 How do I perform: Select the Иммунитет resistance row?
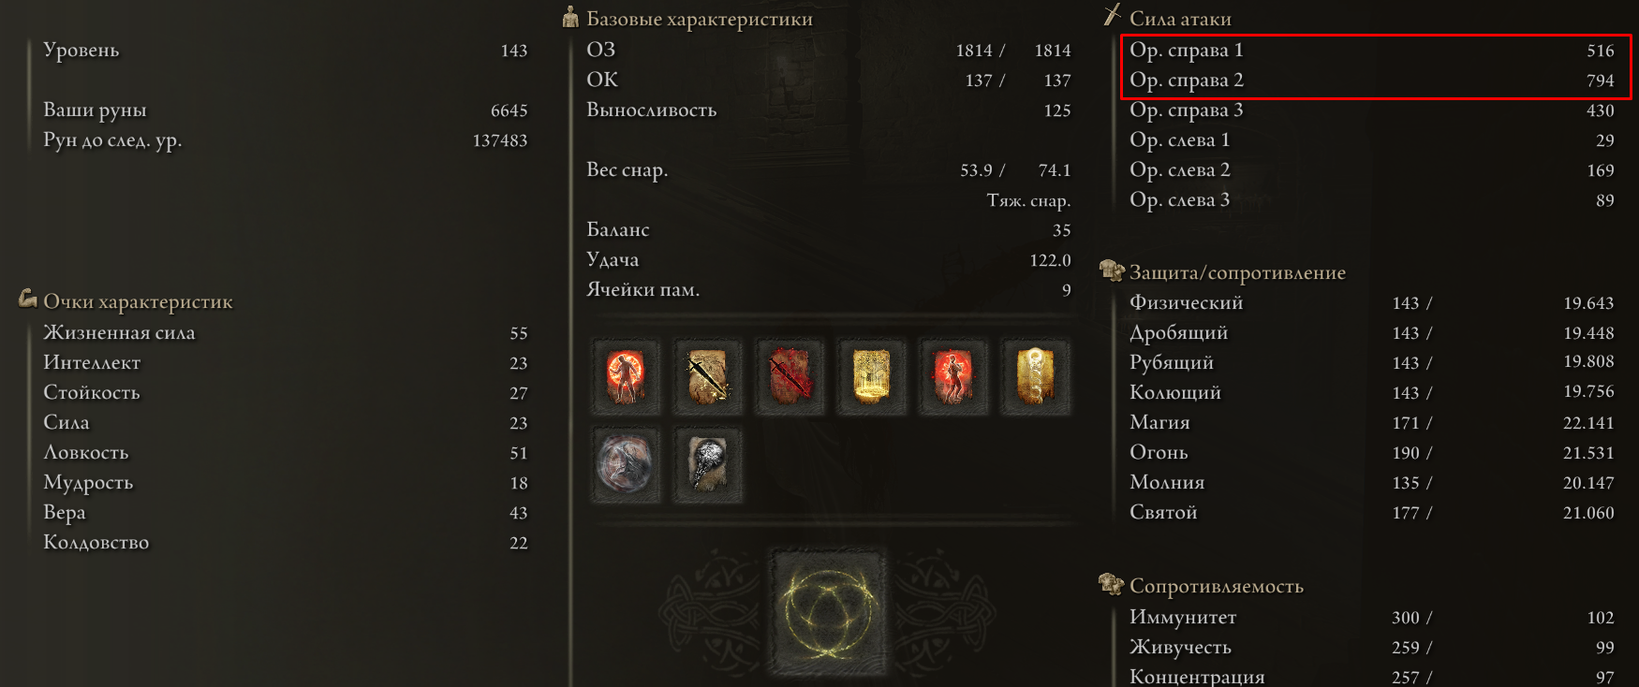(x=1372, y=618)
